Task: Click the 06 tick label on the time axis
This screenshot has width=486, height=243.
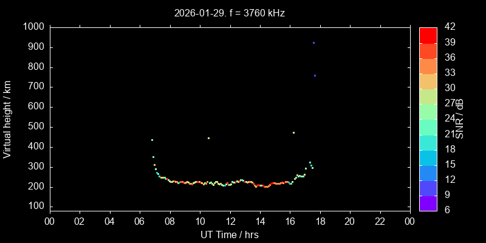Action: click(x=139, y=221)
